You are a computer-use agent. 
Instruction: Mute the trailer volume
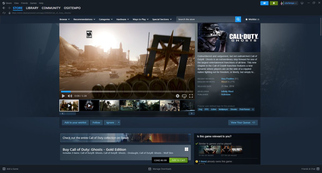[x=70, y=96]
